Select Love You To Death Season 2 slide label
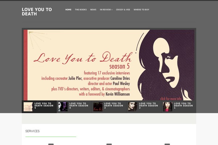 pyautogui.click(x=149, y=105)
